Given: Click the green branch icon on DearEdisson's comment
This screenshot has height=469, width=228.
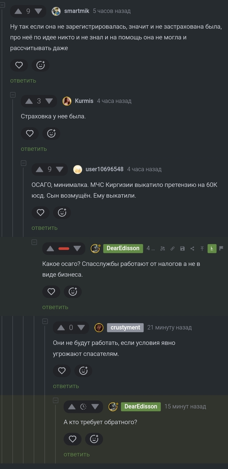Looking at the screenshot, I should tap(212, 249).
